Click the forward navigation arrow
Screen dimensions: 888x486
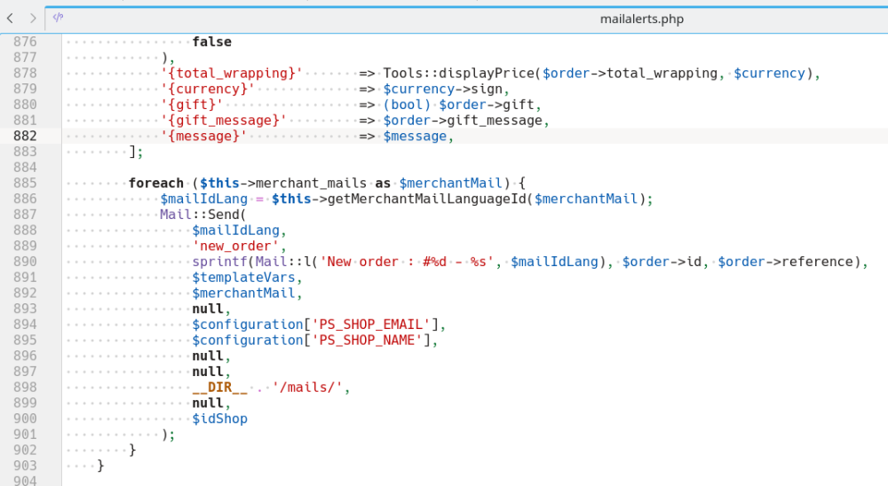pos(33,18)
